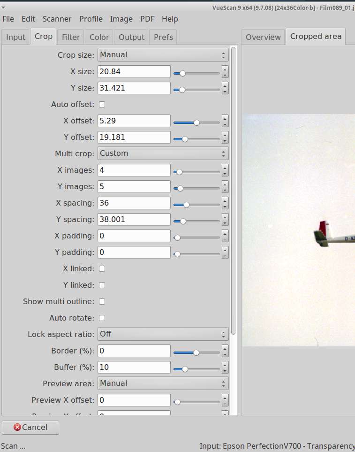Image resolution: width=355 pixels, height=452 pixels.
Task: Tick the Auto rotate checkbox
Action: pyautogui.click(x=102, y=318)
